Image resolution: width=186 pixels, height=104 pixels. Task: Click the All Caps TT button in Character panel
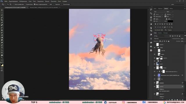click(160, 24)
